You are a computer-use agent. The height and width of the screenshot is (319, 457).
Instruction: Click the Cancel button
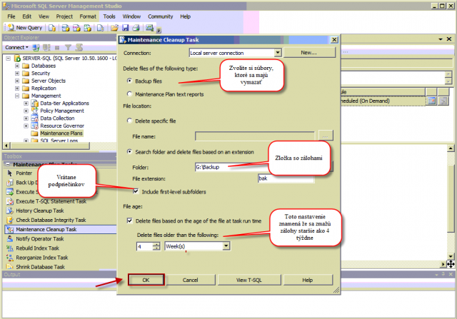[x=191, y=280]
